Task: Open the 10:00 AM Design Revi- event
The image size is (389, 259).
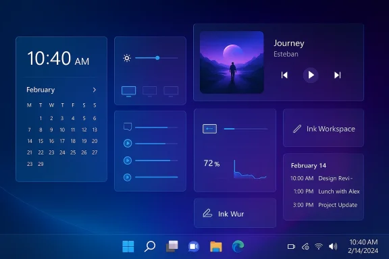Action: 321,178
